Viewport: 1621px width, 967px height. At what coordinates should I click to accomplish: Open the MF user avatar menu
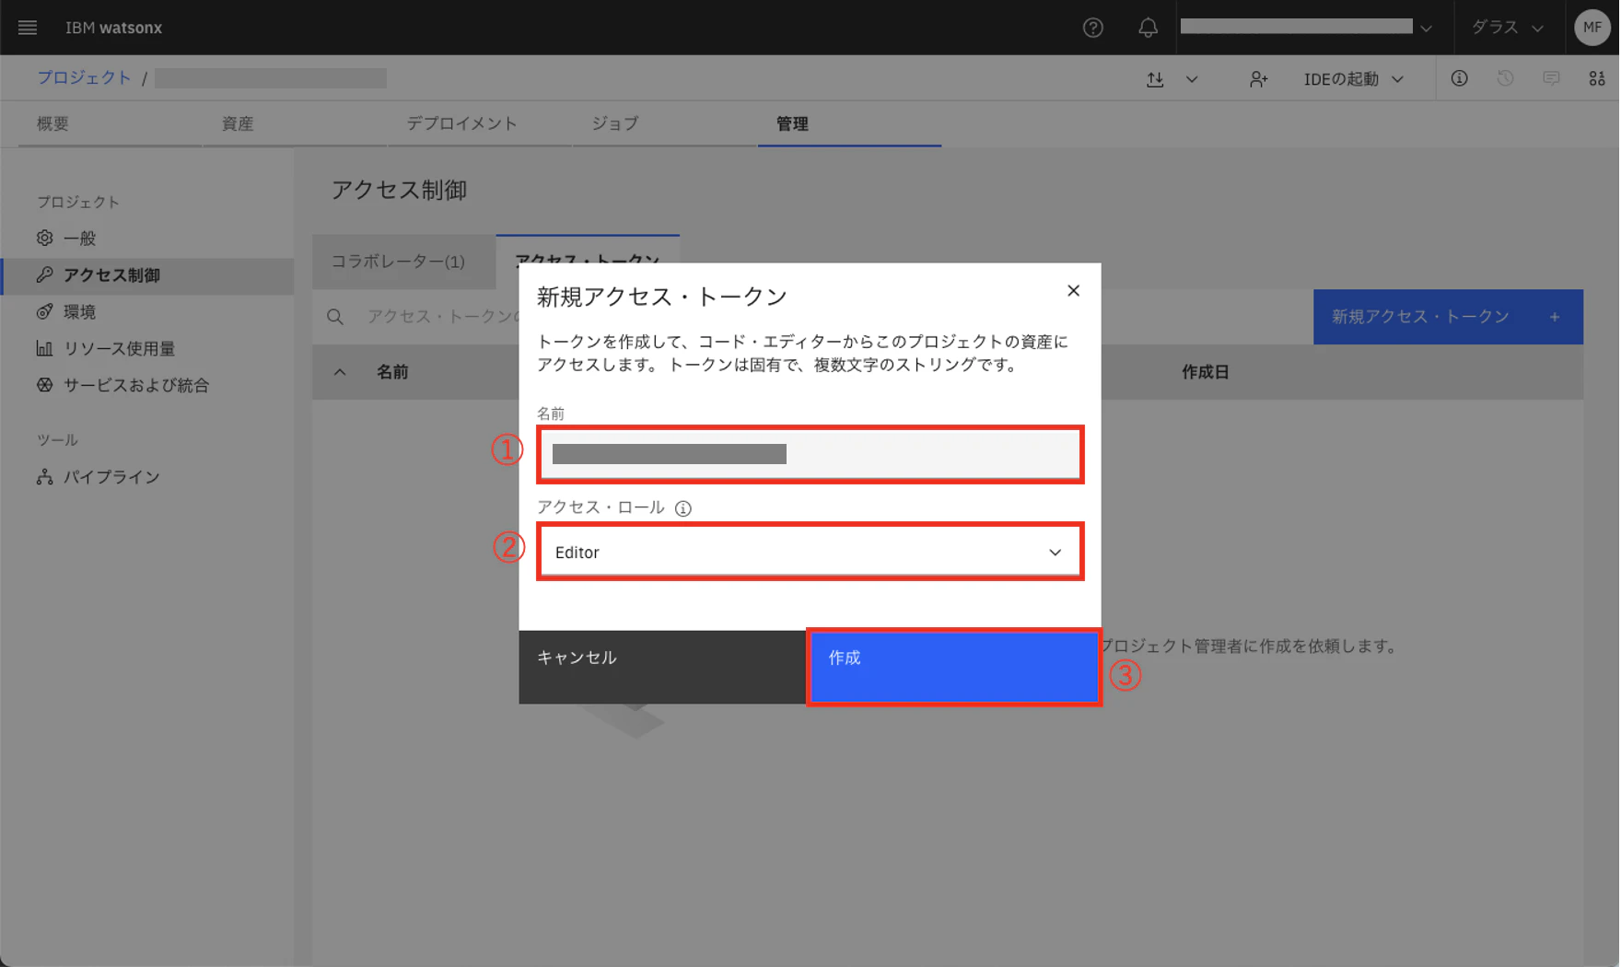[x=1592, y=28]
